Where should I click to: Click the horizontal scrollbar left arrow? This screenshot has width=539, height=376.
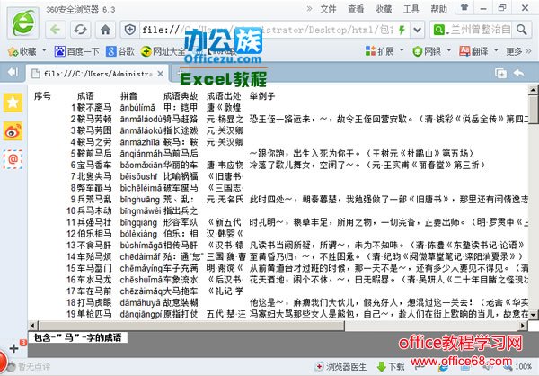click(x=33, y=326)
